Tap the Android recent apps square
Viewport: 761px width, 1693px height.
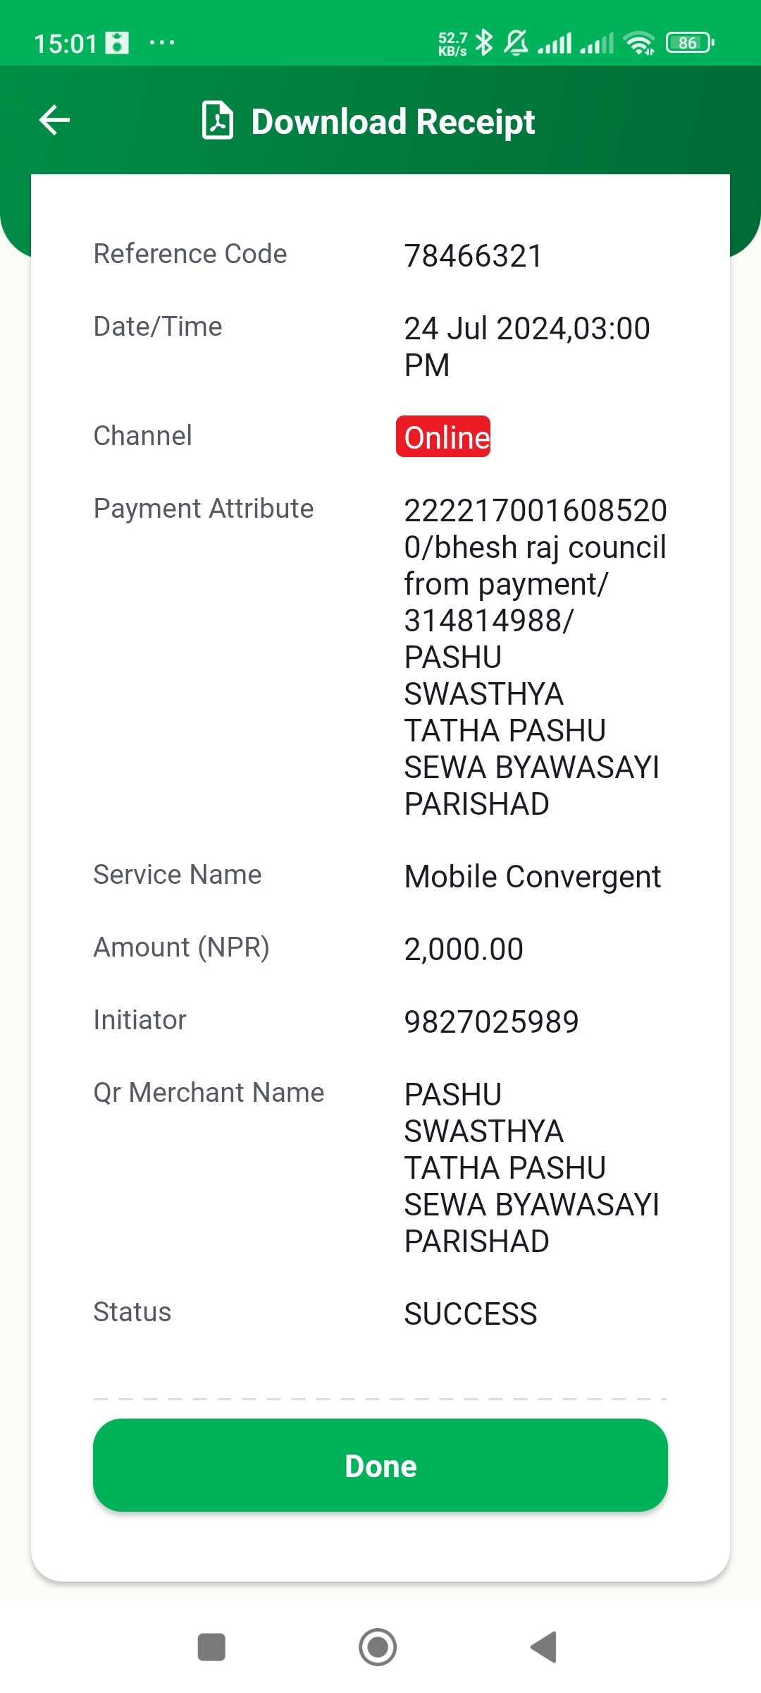coord(211,1647)
